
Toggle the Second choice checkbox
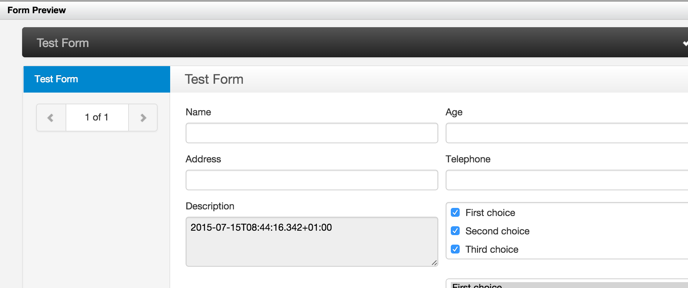tap(455, 231)
